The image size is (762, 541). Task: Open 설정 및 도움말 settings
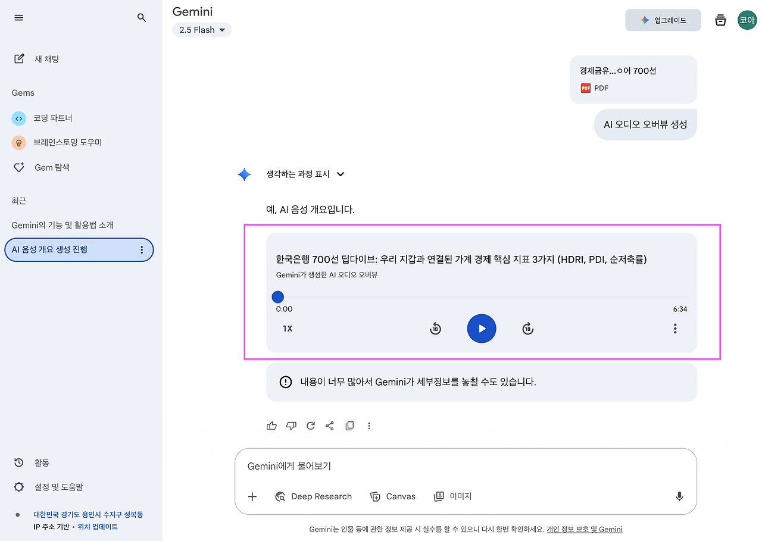49,487
